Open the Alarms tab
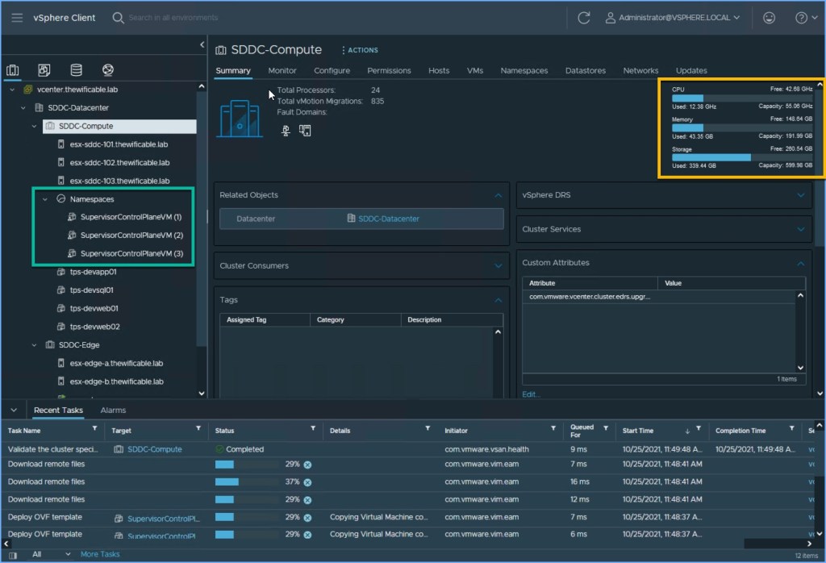The height and width of the screenshot is (563, 826). [x=113, y=411]
